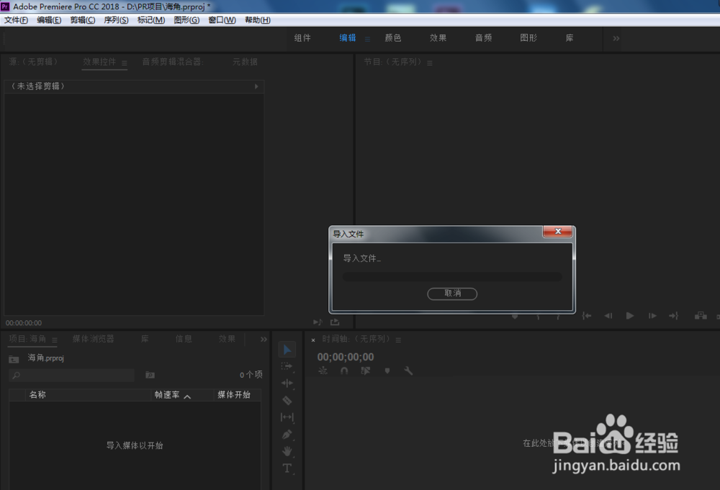Select the Type tool
The height and width of the screenshot is (490, 720).
(287, 468)
